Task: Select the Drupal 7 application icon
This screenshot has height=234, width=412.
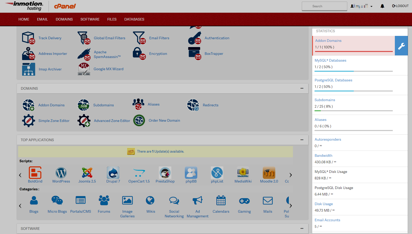Action: (x=113, y=173)
